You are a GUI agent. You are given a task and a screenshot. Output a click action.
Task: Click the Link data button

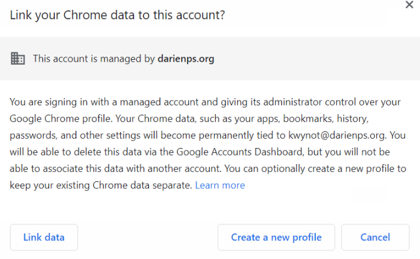pyautogui.click(x=44, y=237)
